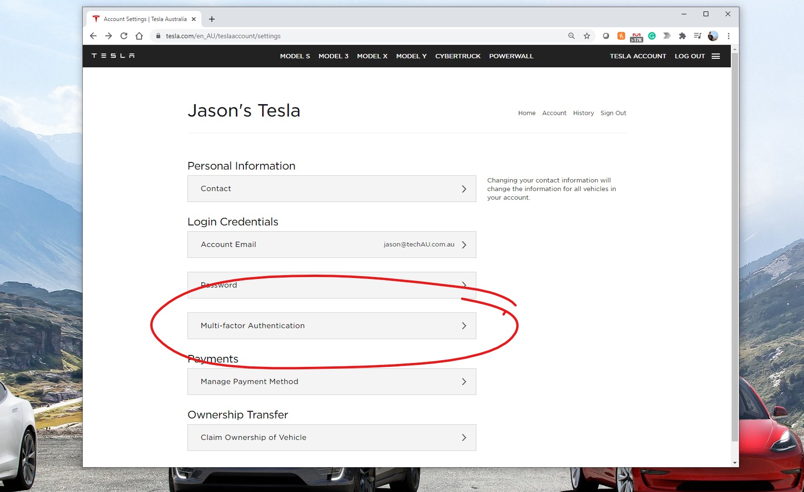Bookmark this page with the star icon
Screen dimensions: 804x492
point(587,36)
